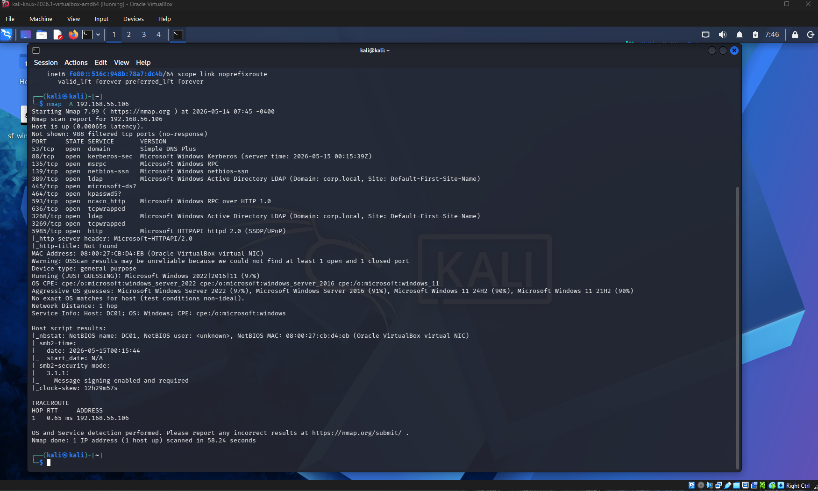Switch to workspace 1
This screenshot has width=818, height=491.
point(114,35)
